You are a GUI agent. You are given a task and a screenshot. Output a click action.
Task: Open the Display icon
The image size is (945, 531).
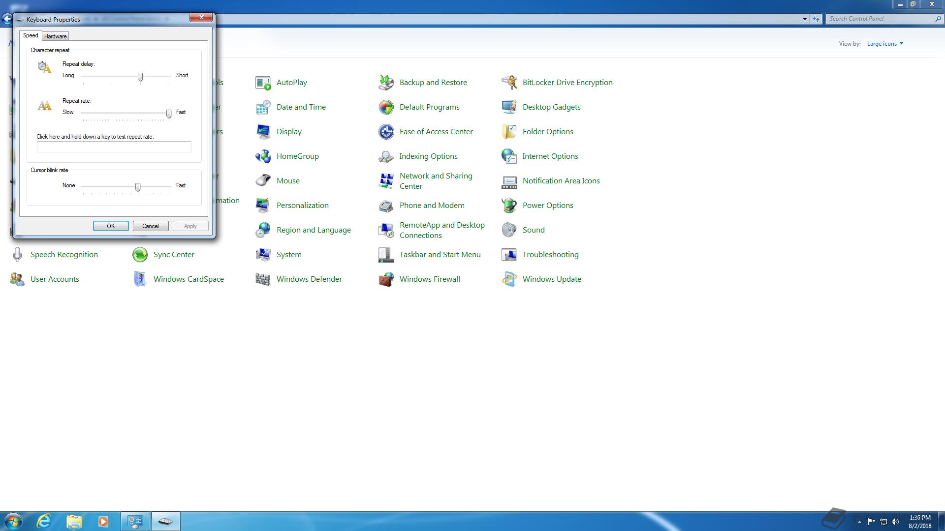coord(263,132)
